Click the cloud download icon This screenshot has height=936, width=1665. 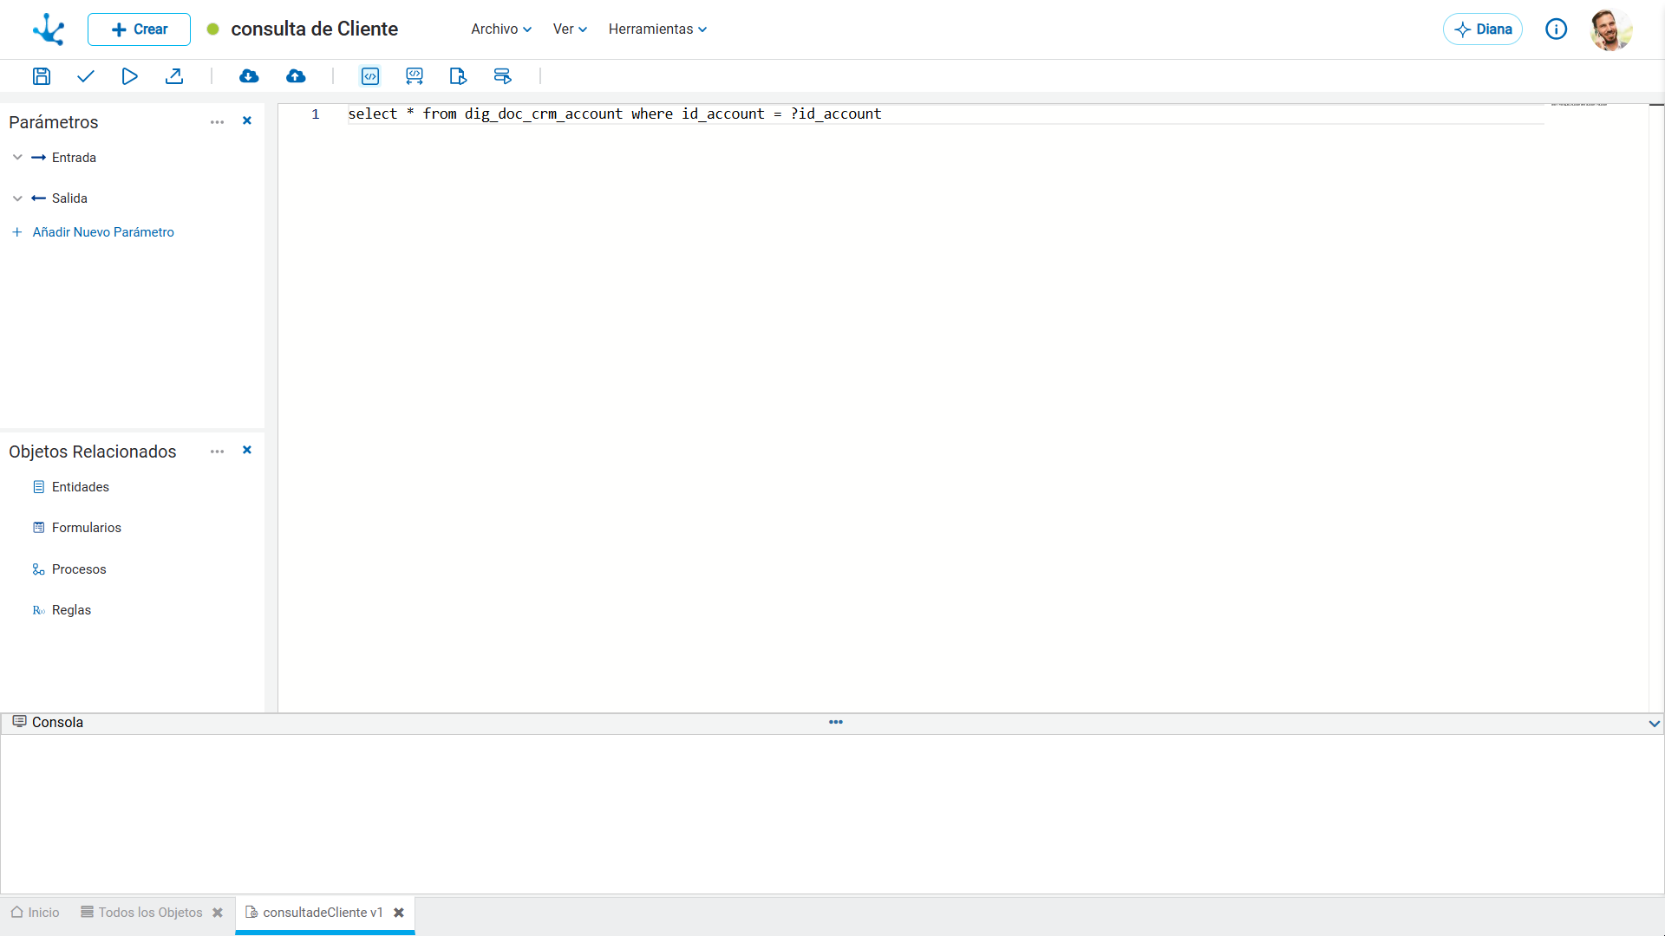pyautogui.click(x=249, y=76)
